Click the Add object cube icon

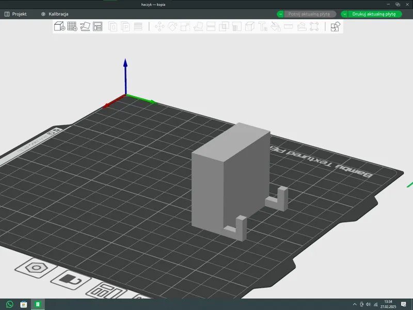[x=59, y=26]
